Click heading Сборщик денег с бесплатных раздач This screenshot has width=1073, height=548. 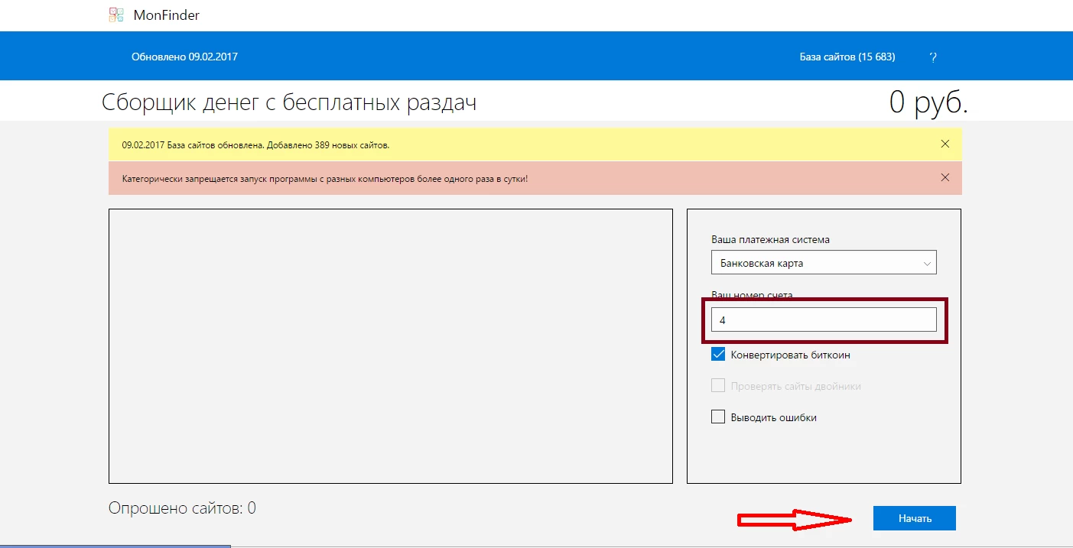pyautogui.click(x=289, y=102)
